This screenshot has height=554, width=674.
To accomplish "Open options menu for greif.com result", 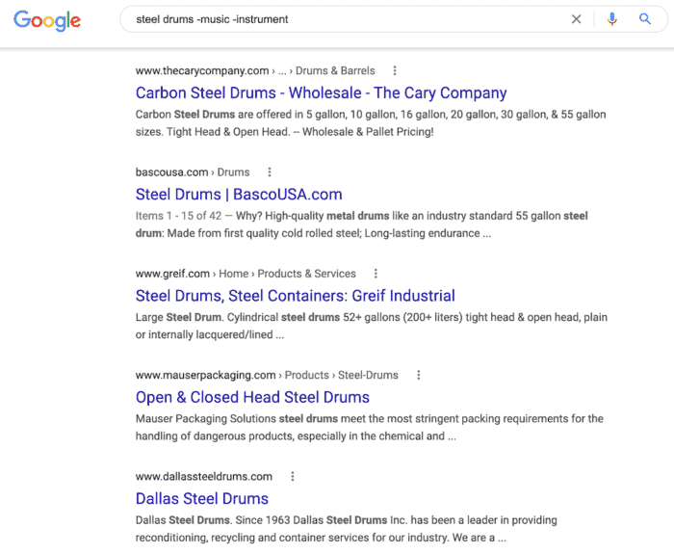I will [376, 274].
